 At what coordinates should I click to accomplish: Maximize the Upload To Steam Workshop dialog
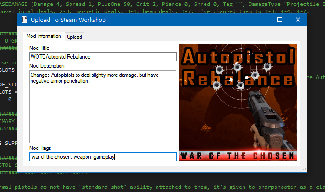pos(280,20)
